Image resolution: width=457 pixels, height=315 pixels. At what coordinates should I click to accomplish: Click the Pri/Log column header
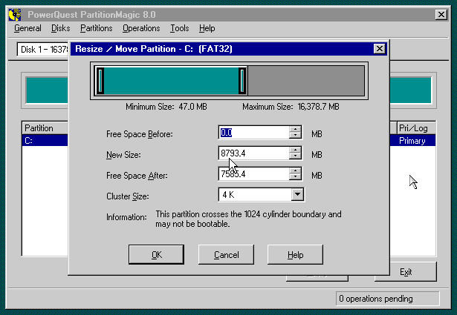coord(416,128)
